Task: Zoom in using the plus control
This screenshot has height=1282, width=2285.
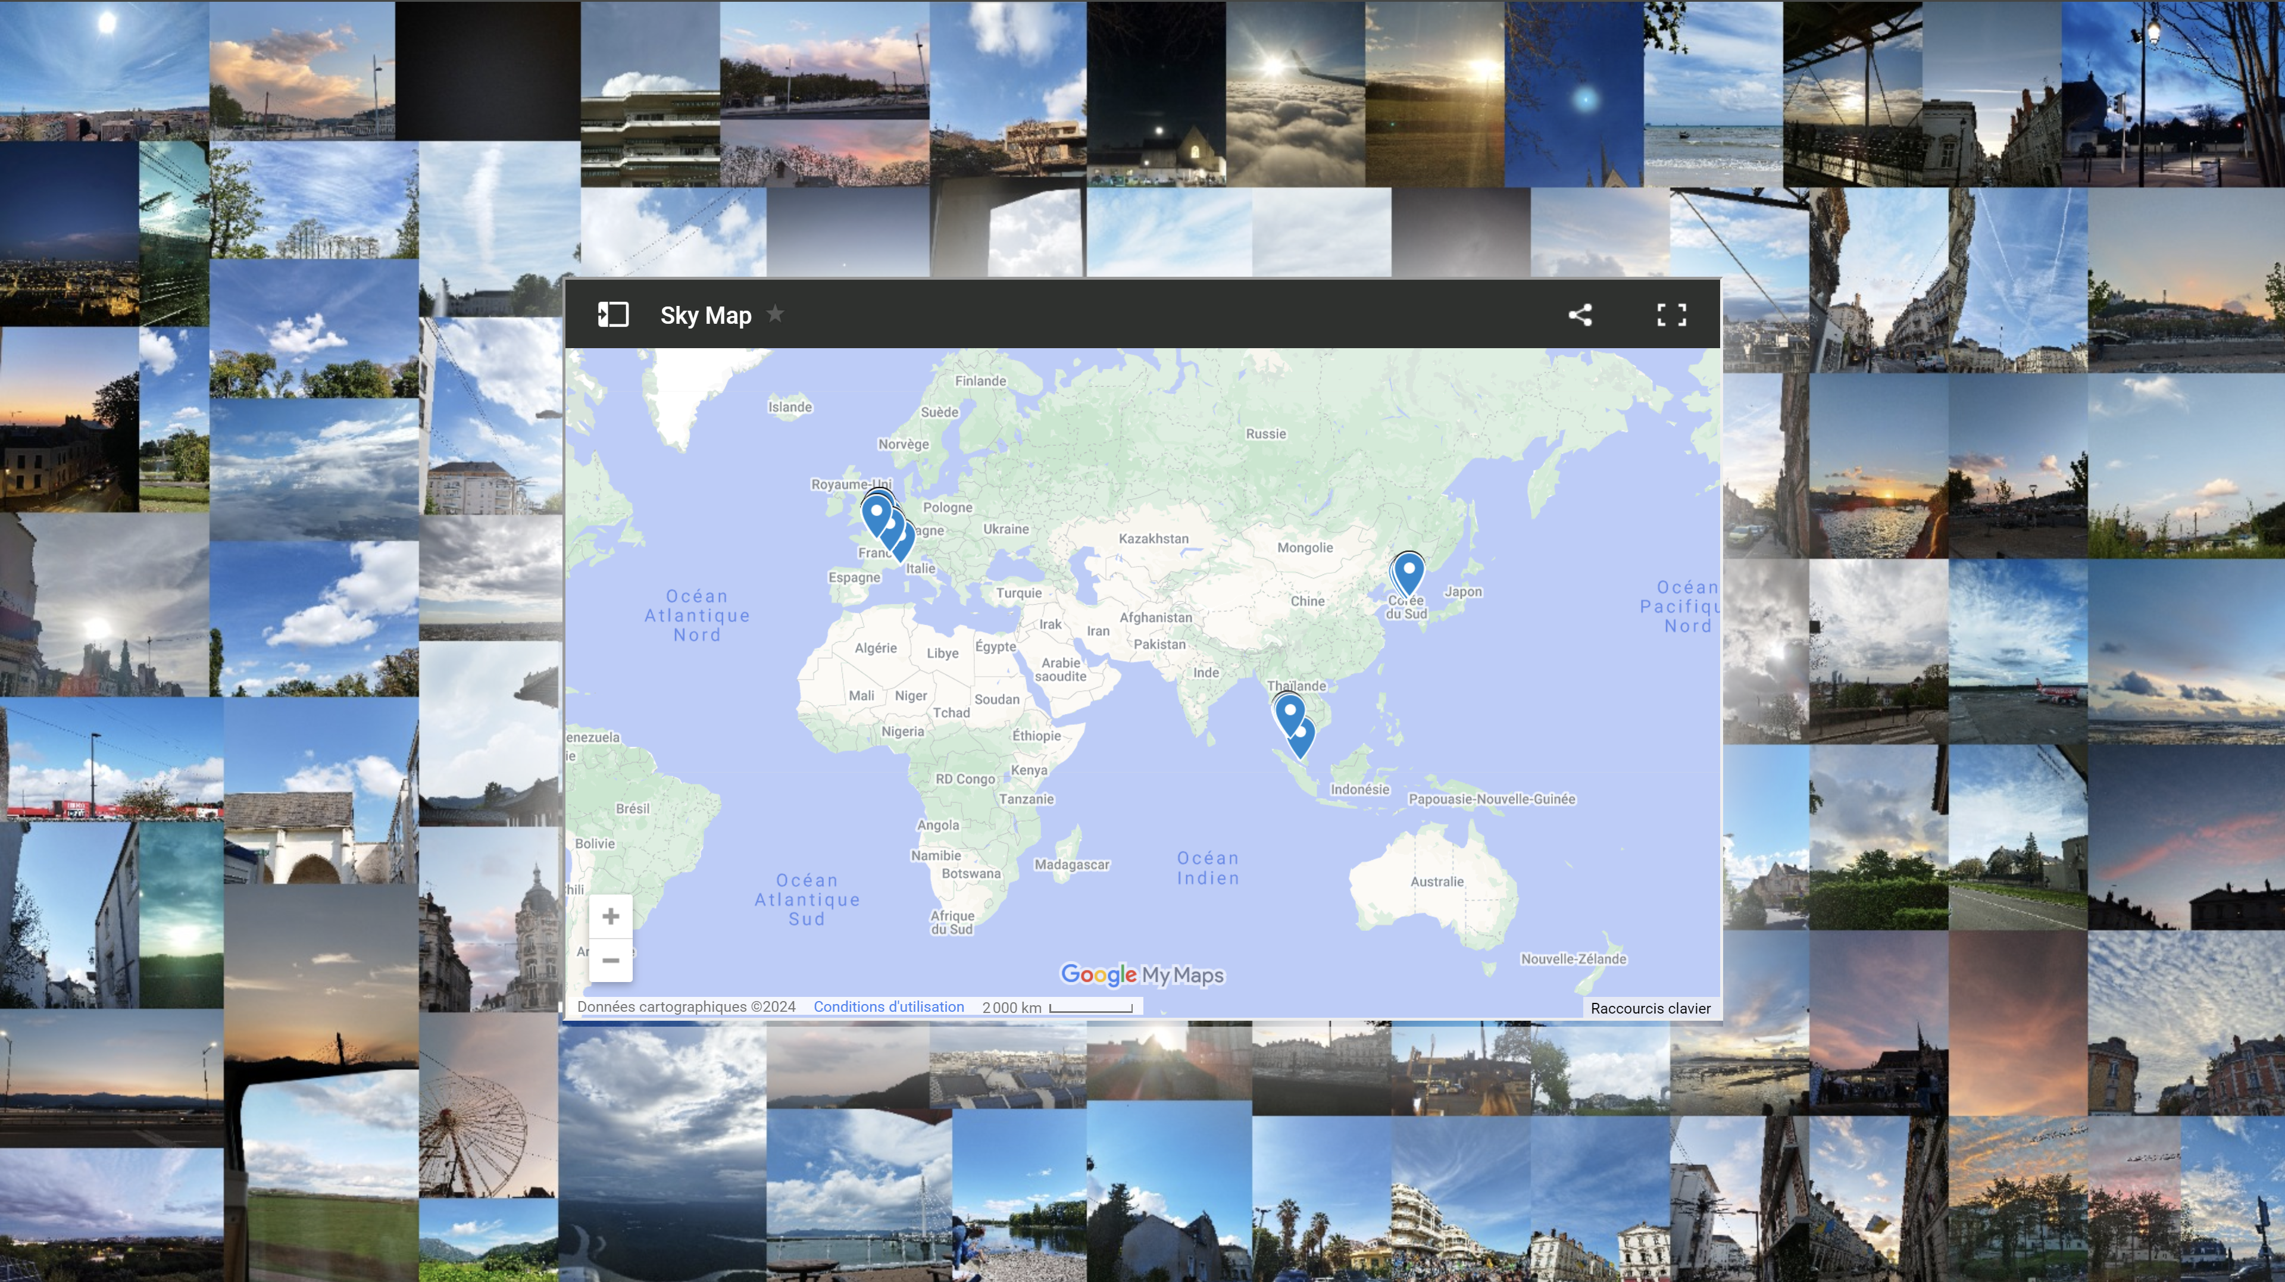Action: tap(611, 915)
